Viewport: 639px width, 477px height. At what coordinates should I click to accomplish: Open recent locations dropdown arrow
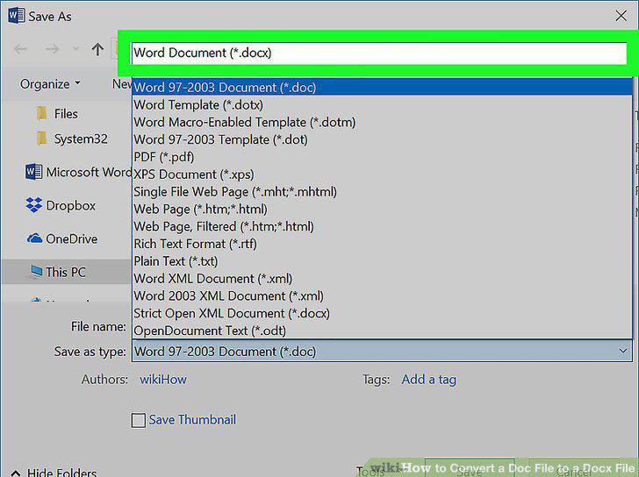(75, 50)
